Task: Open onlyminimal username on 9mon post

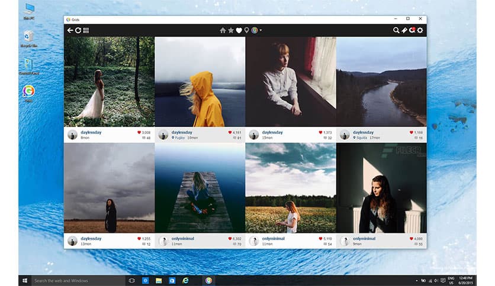Action: pos(364,239)
